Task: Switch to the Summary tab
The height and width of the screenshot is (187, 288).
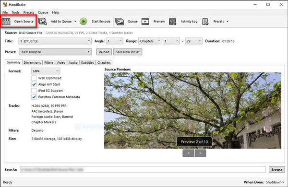Action: [13, 62]
